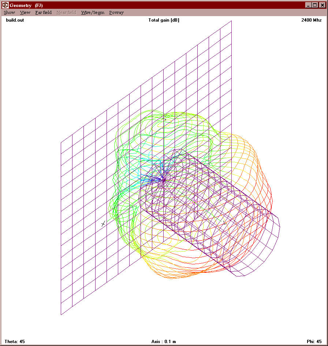The height and width of the screenshot is (346, 328).
Task: Click the 2400 Mhz frequency label
Action: click(x=311, y=20)
